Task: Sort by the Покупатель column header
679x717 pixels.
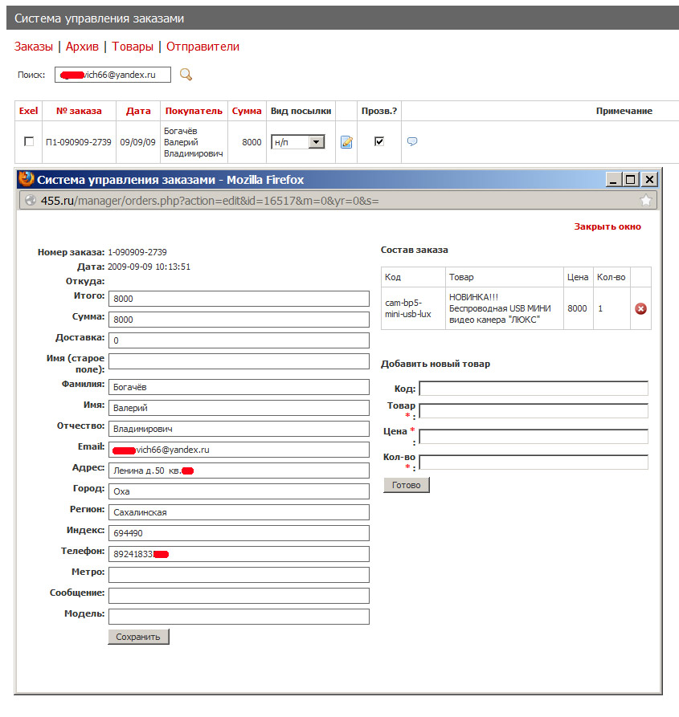Action: click(194, 111)
